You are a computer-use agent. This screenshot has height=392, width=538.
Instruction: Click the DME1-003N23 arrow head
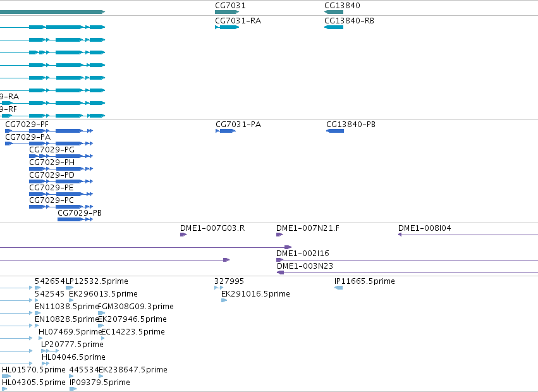280,273
